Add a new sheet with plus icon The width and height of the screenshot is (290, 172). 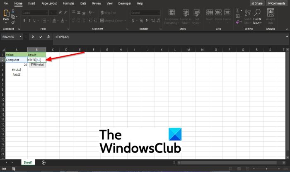point(43,162)
